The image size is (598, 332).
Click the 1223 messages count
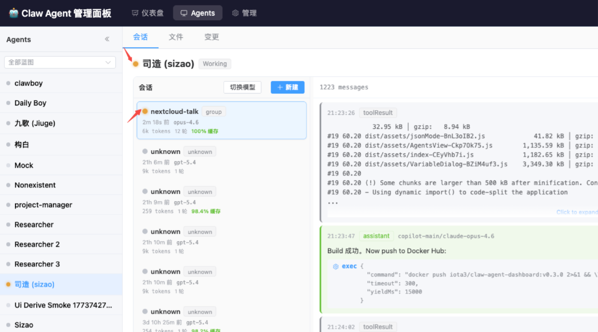(x=344, y=87)
